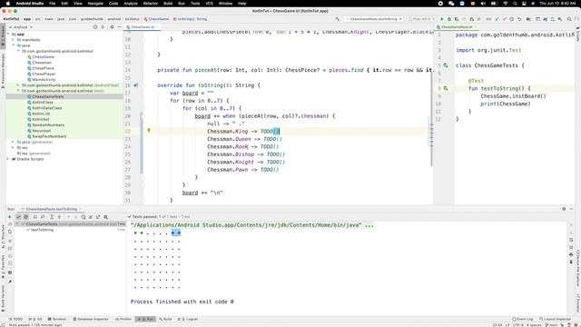581x327 pixels.
Task: Hide the Run panel with minimize icon
Action: (571, 209)
